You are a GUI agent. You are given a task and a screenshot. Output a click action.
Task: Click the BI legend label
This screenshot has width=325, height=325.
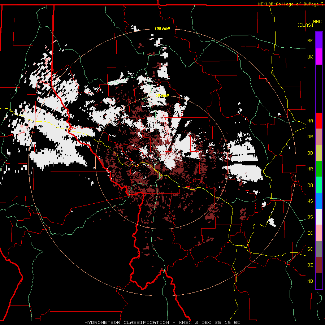point(310,265)
